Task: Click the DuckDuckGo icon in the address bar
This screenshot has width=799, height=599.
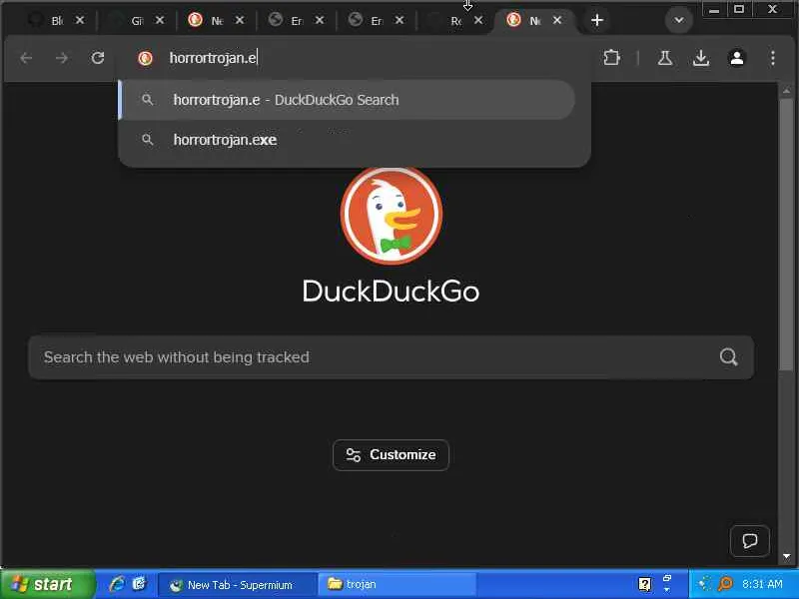Action: [145, 58]
